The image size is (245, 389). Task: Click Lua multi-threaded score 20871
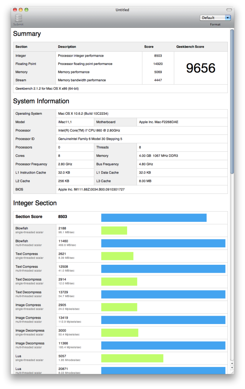[x=63, y=369]
